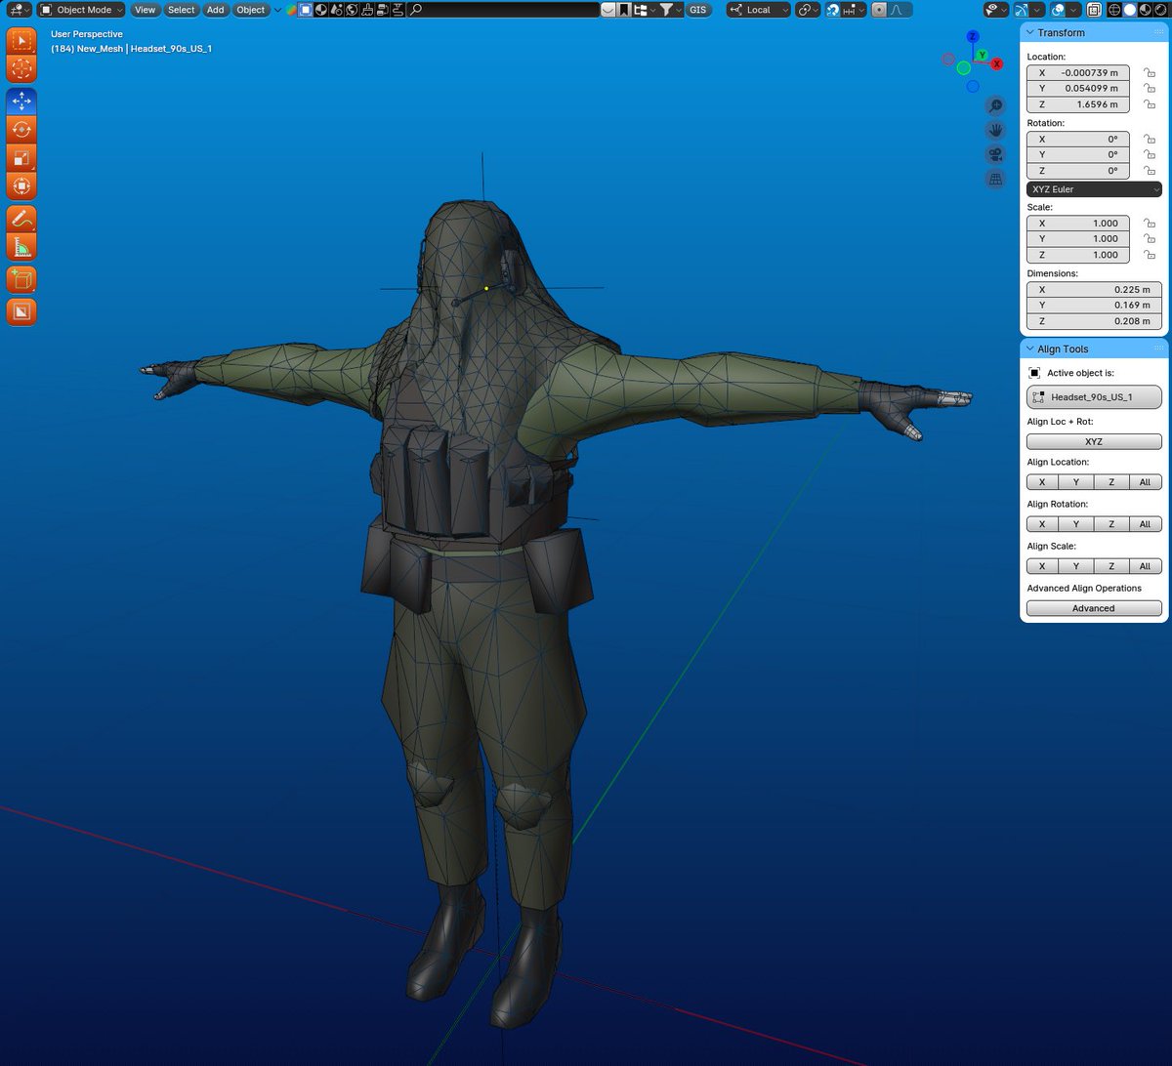The image size is (1172, 1066).
Task: Choose the Rotate tool
Action: coord(21,129)
